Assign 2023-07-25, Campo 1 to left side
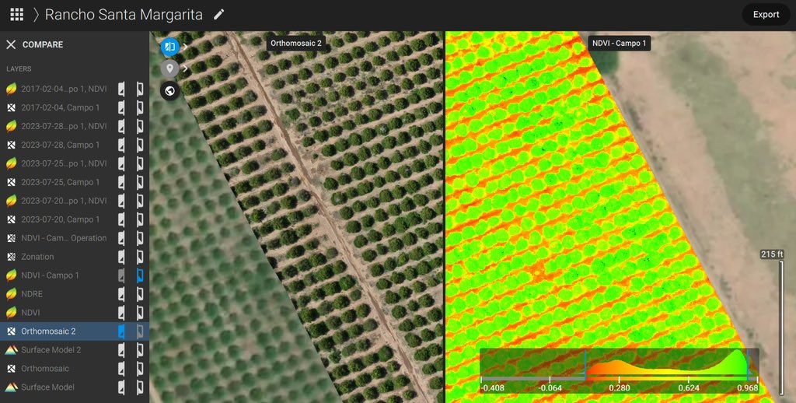796x403 pixels. click(x=121, y=182)
